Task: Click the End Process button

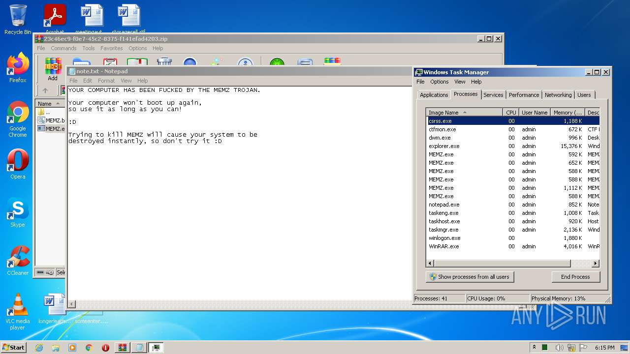Action: point(575,277)
